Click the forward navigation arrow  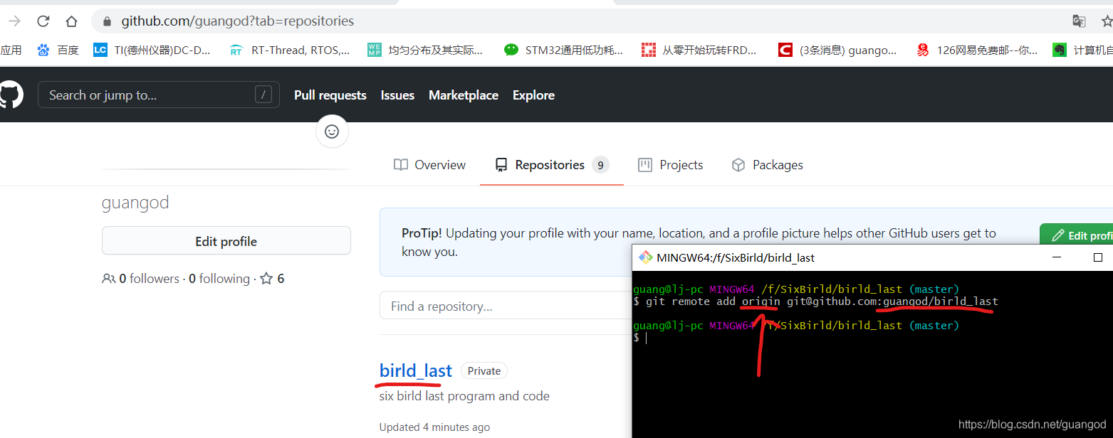(x=14, y=21)
